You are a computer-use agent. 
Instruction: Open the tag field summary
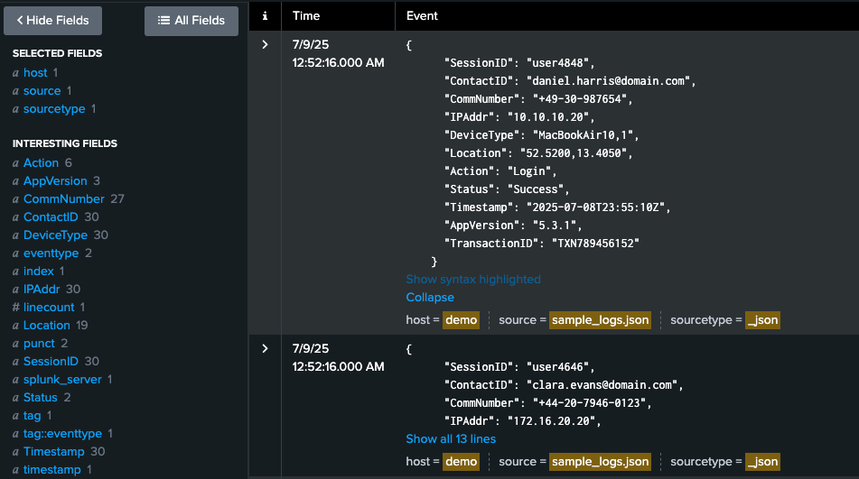pyautogui.click(x=32, y=416)
